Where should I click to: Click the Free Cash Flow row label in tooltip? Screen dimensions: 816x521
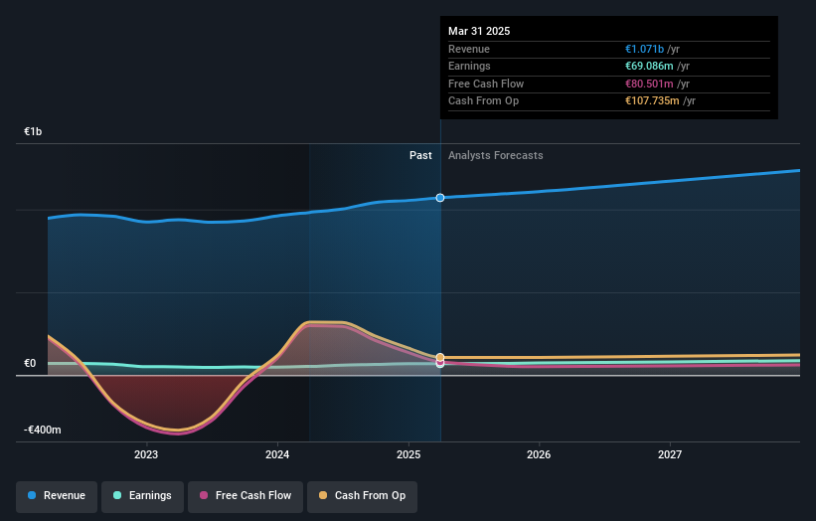[x=486, y=84]
